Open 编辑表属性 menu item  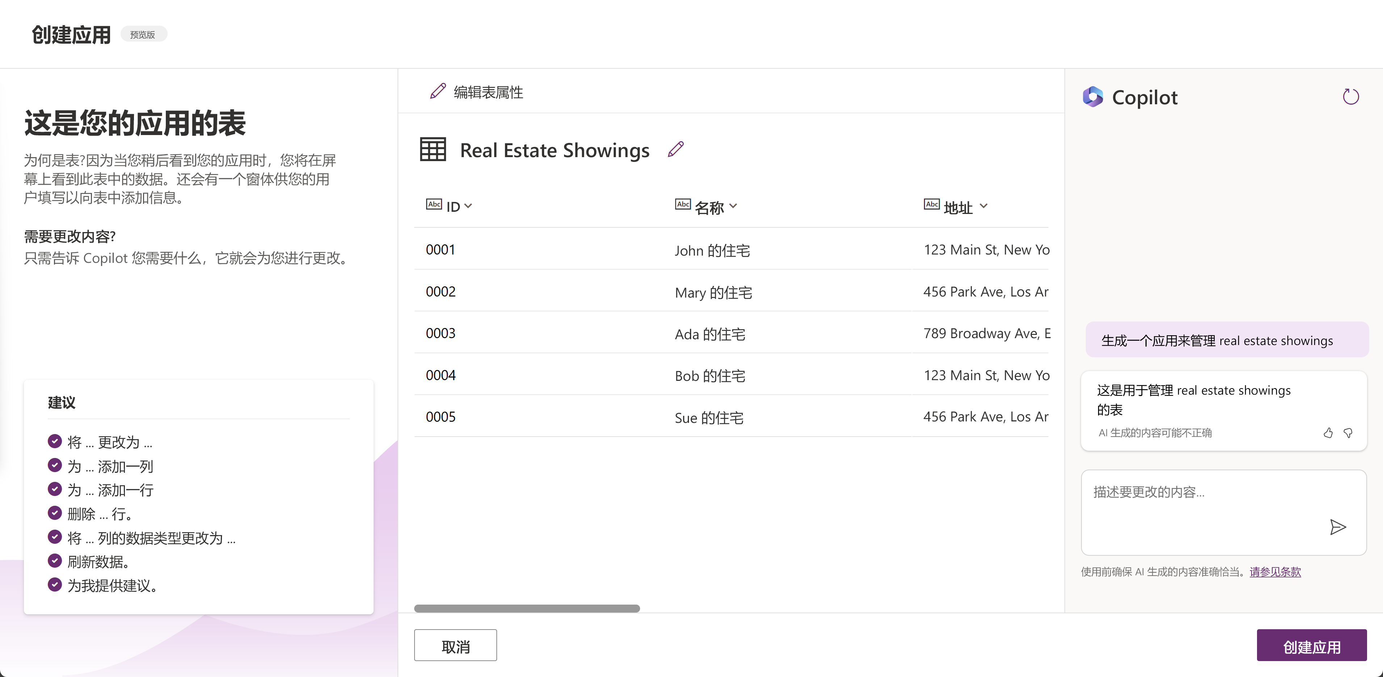(487, 92)
